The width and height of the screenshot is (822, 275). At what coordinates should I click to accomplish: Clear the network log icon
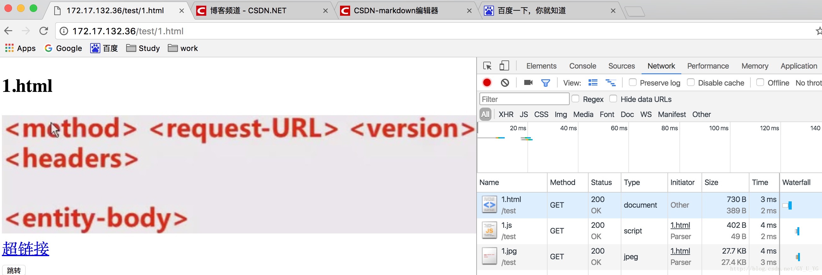pyautogui.click(x=505, y=83)
